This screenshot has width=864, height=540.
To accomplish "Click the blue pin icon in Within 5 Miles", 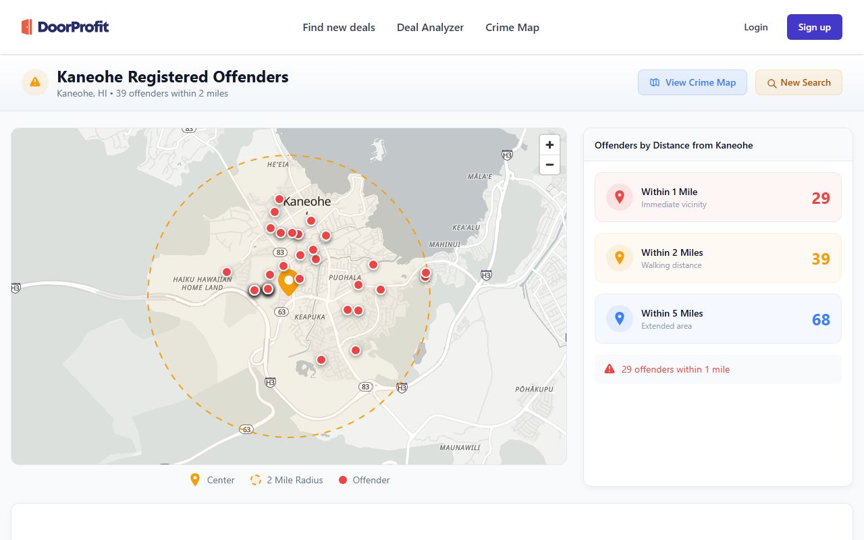I will point(620,319).
